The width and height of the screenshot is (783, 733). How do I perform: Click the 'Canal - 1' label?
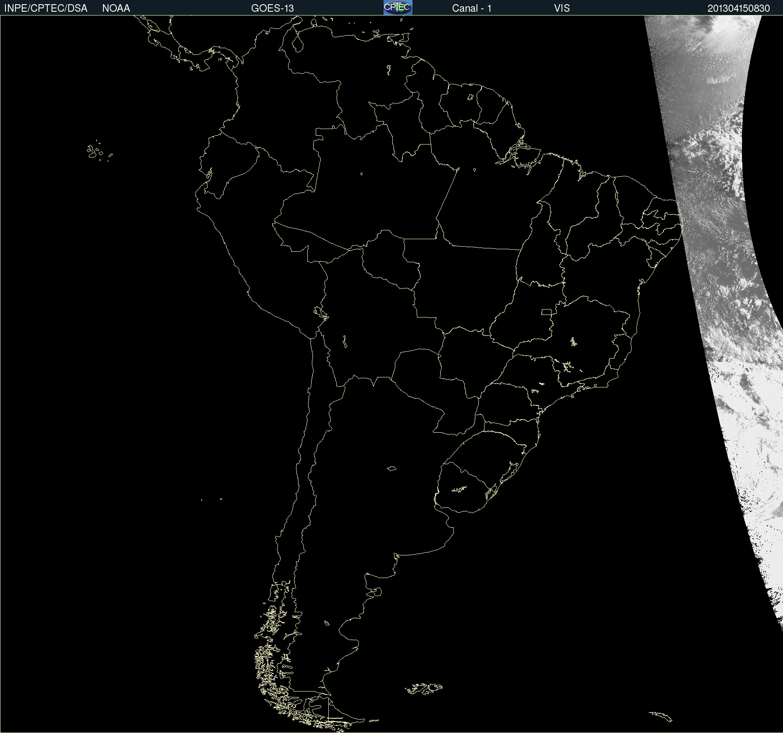[x=471, y=8]
